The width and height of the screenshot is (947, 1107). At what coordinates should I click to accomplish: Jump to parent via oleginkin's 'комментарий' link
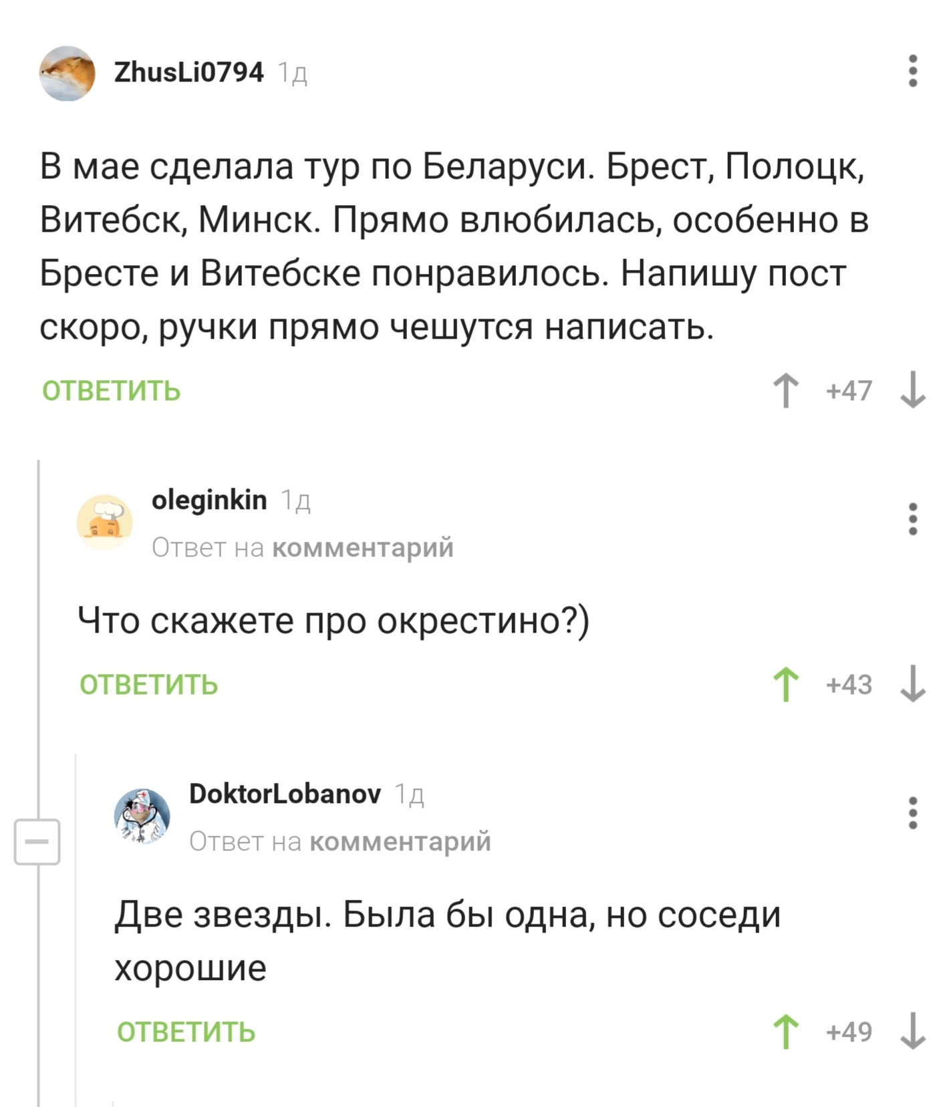click(x=363, y=548)
